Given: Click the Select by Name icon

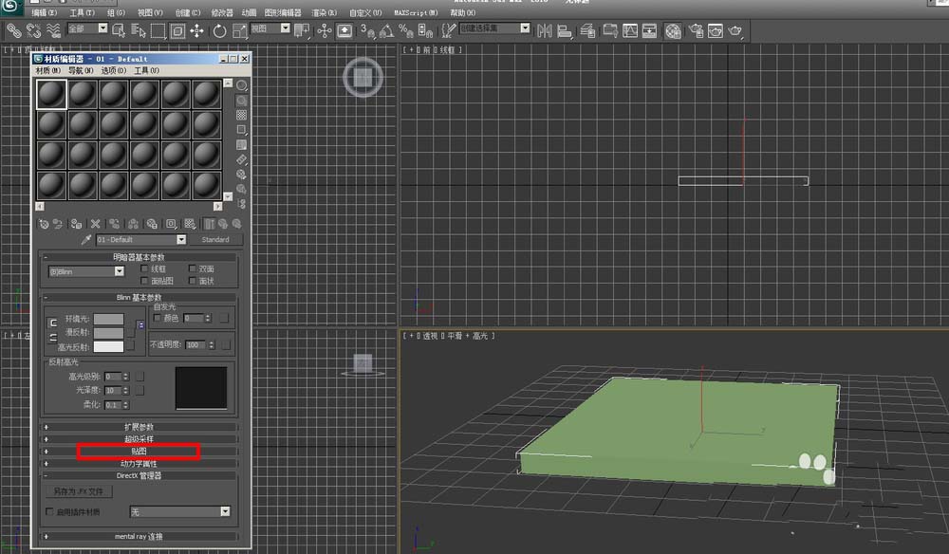Looking at the screenshot, I should point(136,30).
